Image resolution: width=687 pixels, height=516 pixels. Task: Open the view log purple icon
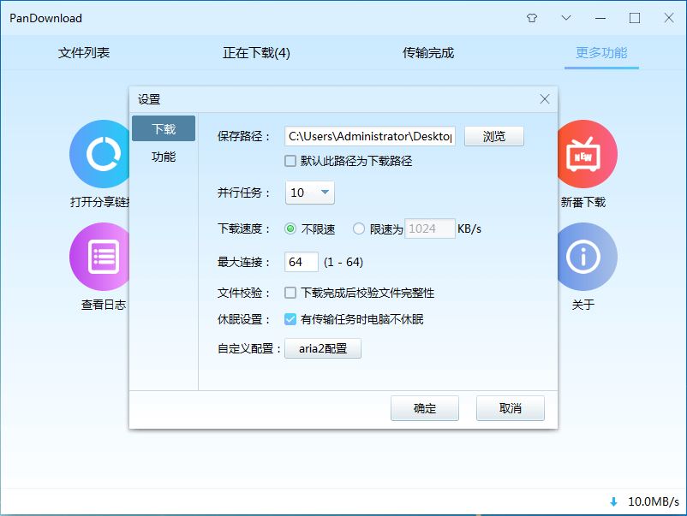coord(100,257)
